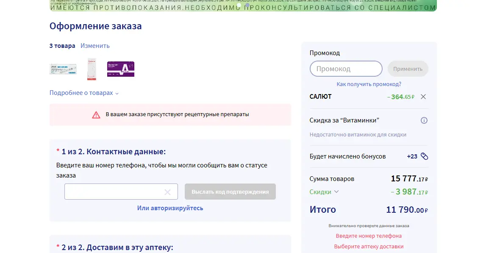The width and height of the screenshot is (486, 253).
Task: Remove the САЛЮТ promo code
Action: pos(423,97)
